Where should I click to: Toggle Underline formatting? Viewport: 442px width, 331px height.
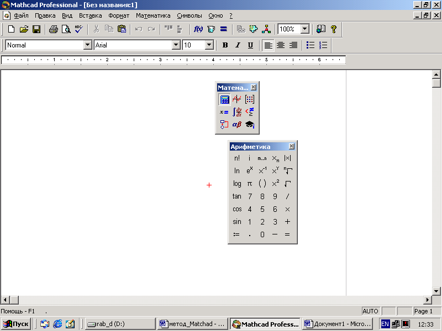coord(250,45)
